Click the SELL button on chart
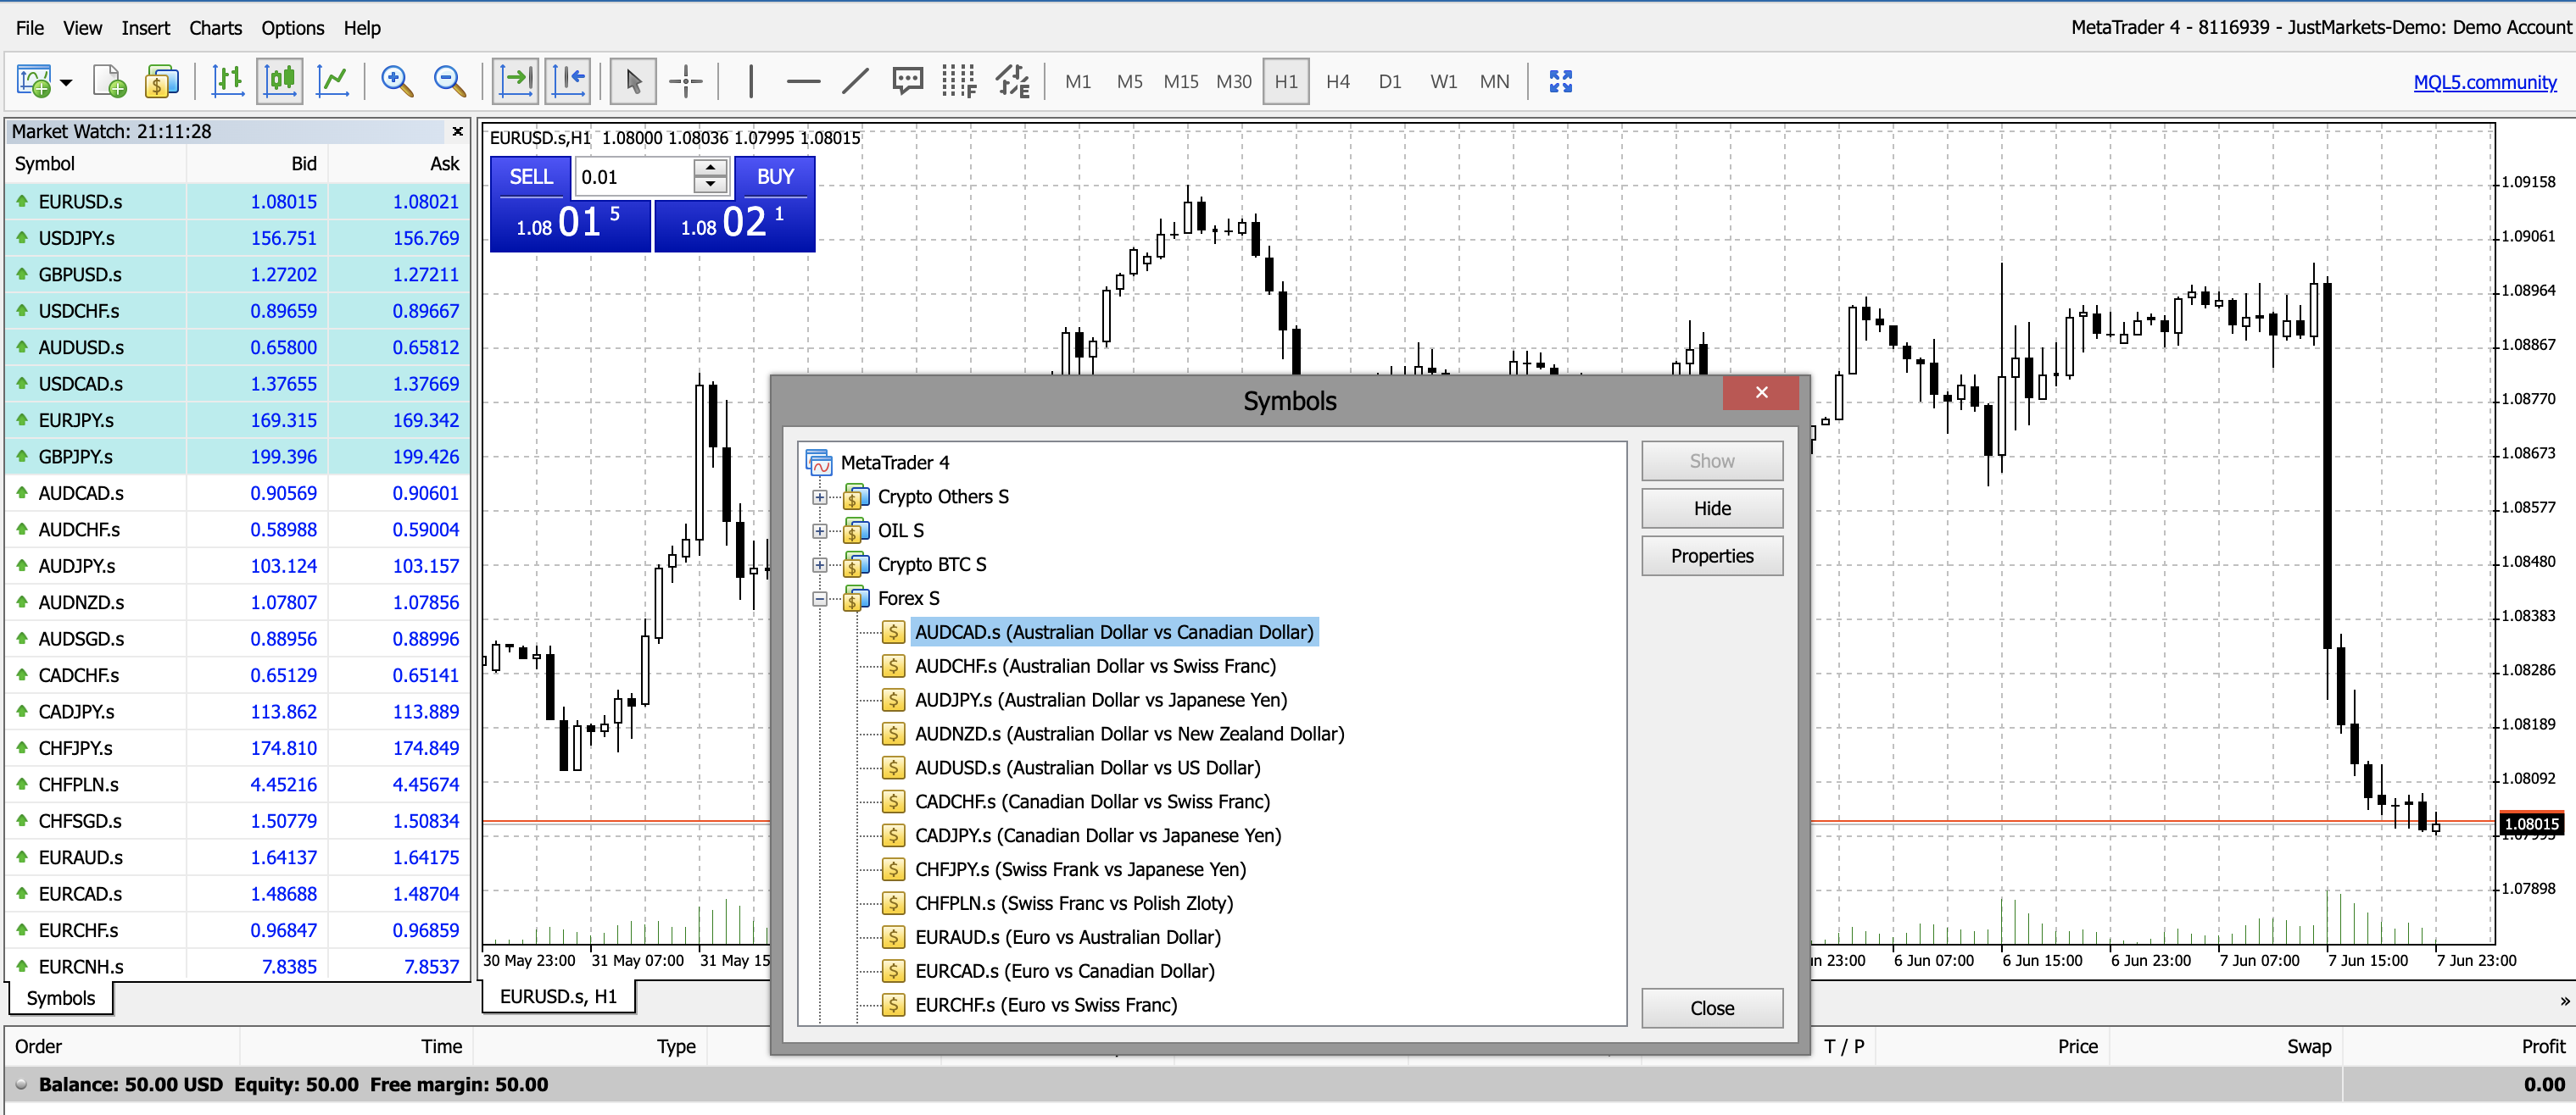 pos(531,177)
